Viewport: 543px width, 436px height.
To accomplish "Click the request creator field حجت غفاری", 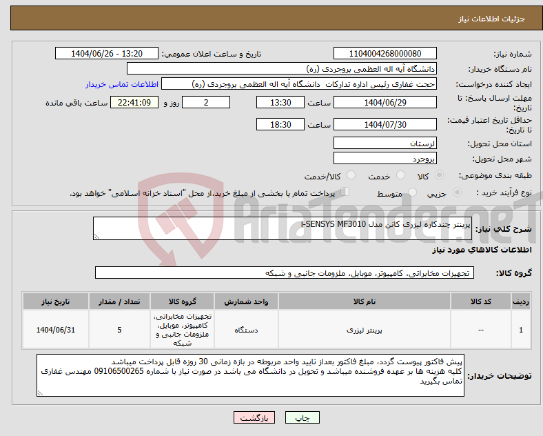I will point(299,84).
